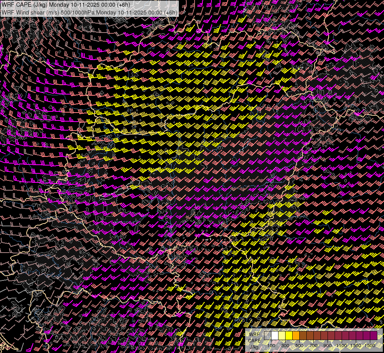Select the transparent first legend swatch
This screenshot has height=353, width=384.
click(x=268, y=335)
